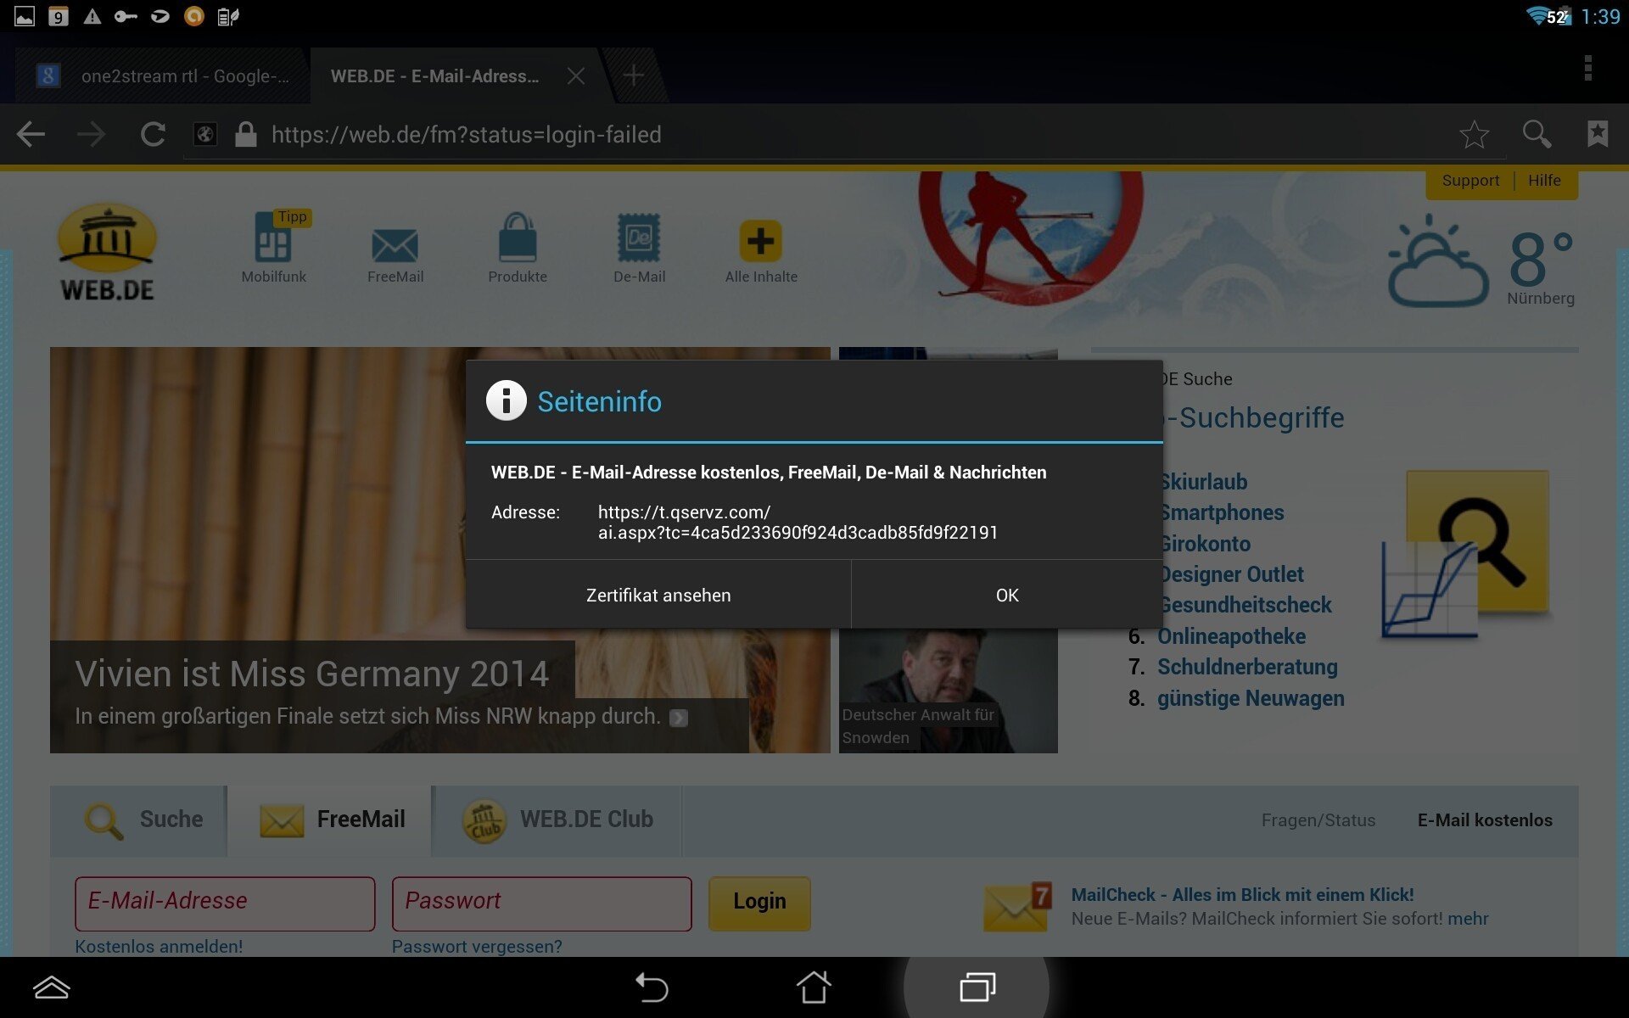1629x1018 pixels.
Task: Open the Passwort vergessen link
Action: [477, 946]
